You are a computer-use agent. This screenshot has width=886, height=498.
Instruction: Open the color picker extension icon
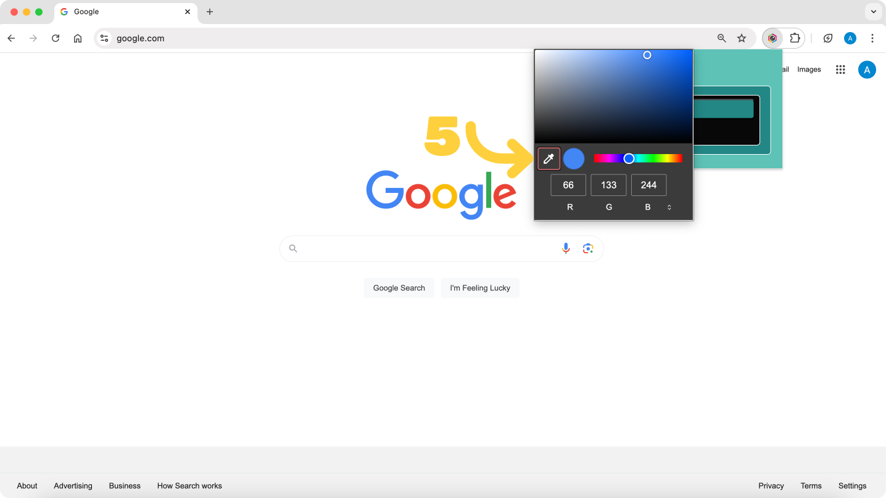pos(772,38)
